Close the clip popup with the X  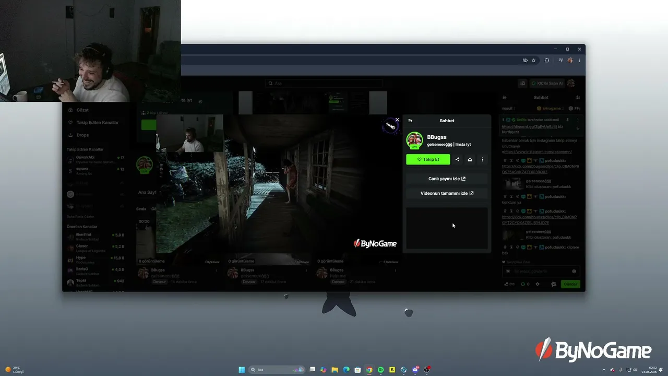397,120
